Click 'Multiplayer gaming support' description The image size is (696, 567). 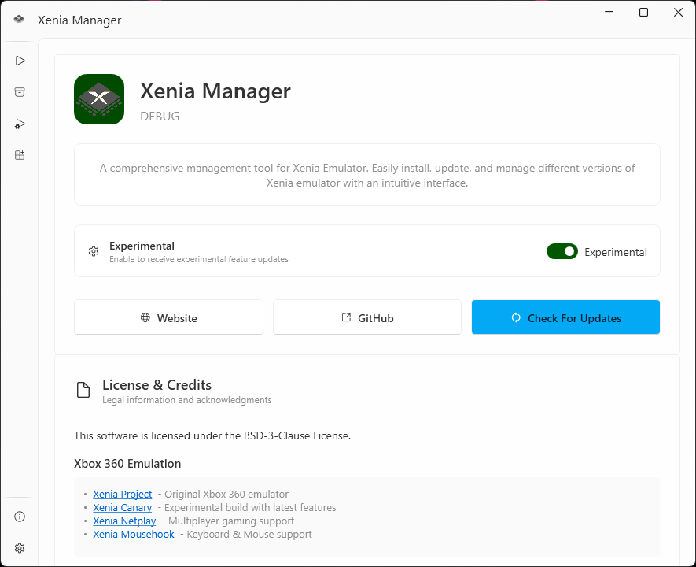click(x=231, y=521)
